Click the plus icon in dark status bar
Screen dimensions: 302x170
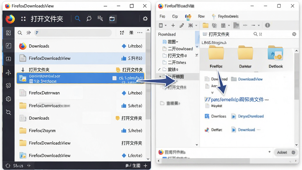tap(145, 166)
